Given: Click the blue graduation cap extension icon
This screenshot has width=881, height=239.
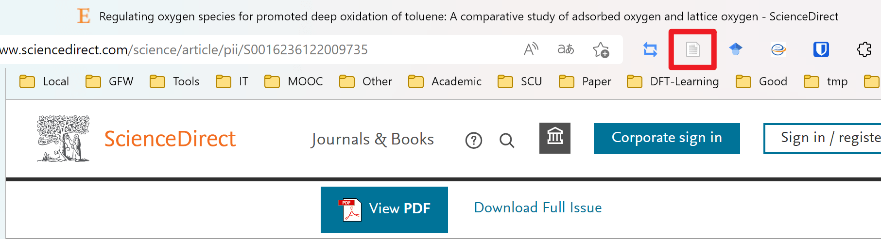Looking at the screenshot, I should 736,49.
